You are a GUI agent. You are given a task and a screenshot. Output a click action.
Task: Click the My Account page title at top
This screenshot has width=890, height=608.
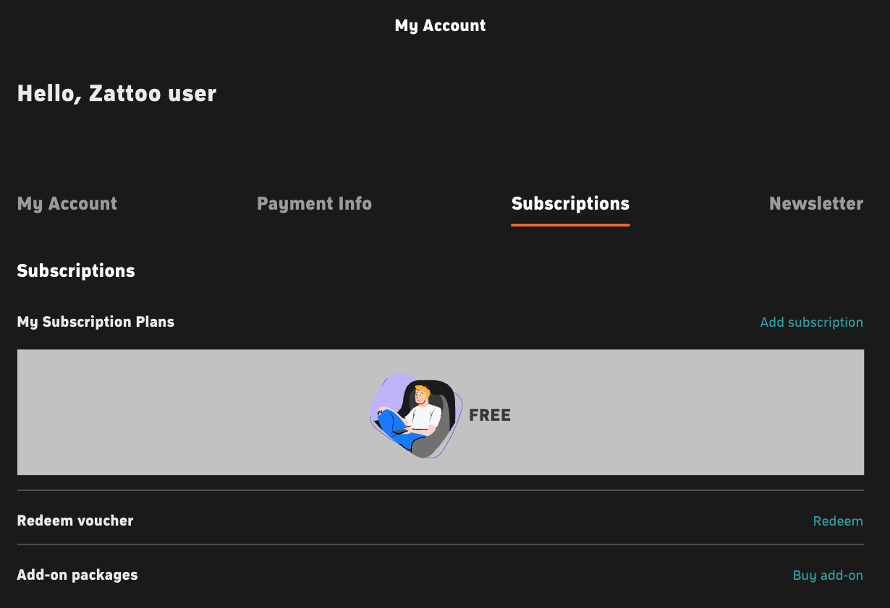(x=440, y=26)
